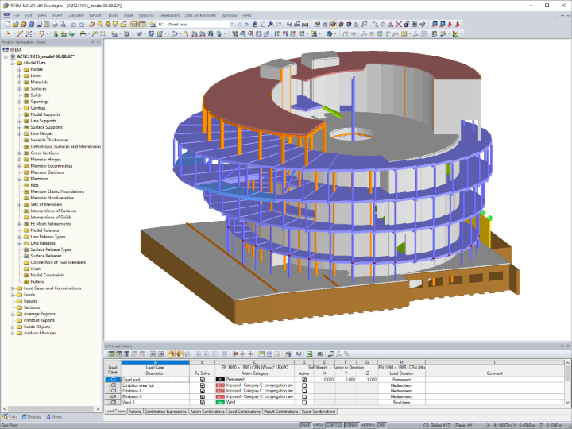Toggle To Solve checkbox for LC3
This screenshot has height=429, width=572.
[x=203, y=391]
